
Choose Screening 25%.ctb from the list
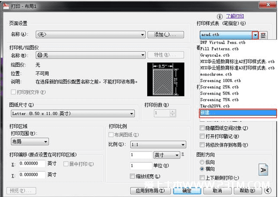tap(238, 87)
